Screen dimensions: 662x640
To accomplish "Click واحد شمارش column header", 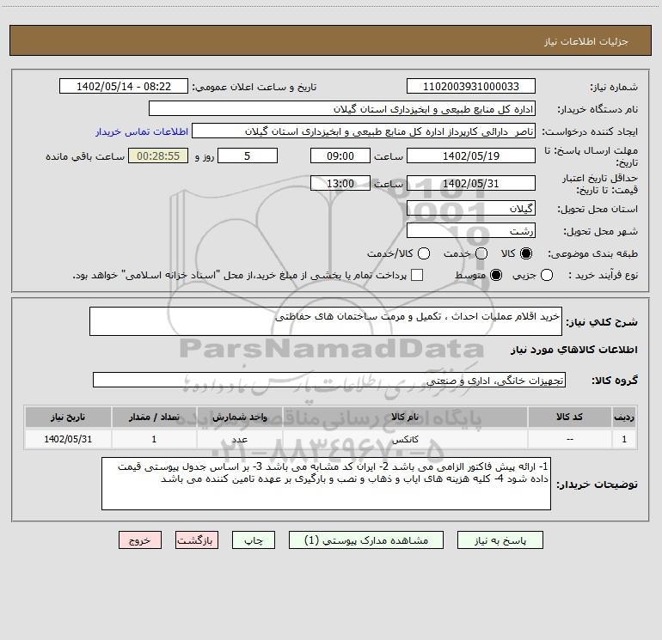I will point(239,417).
